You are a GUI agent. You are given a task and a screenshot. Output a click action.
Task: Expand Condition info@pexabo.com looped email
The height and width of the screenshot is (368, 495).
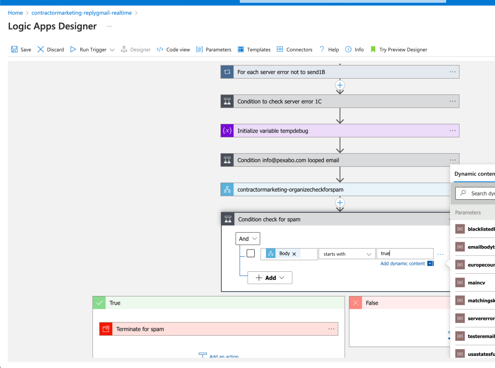click(x=340, y=160)
